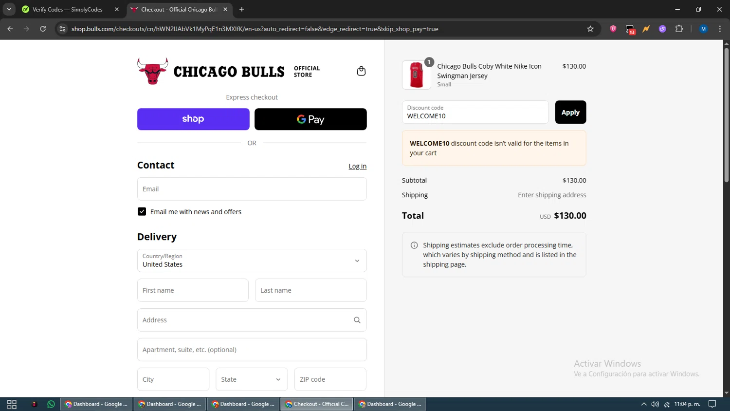Click the WELCOME10 invalid code message
The width and height of the screenshot is (730, 411).
(494, 148)
